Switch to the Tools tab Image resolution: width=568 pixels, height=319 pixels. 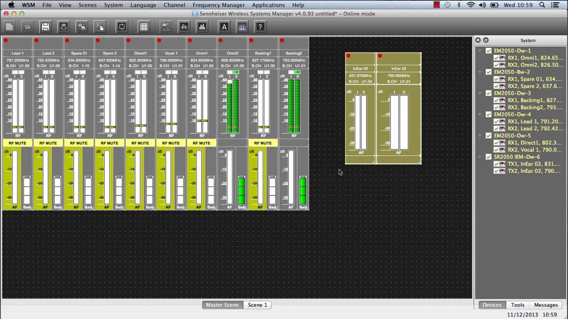pyautogui.click(x=517, y=305)
